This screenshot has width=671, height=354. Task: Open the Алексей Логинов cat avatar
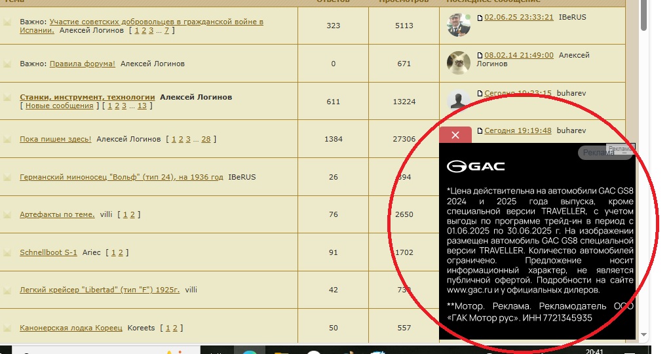click(x=458, y=63)
